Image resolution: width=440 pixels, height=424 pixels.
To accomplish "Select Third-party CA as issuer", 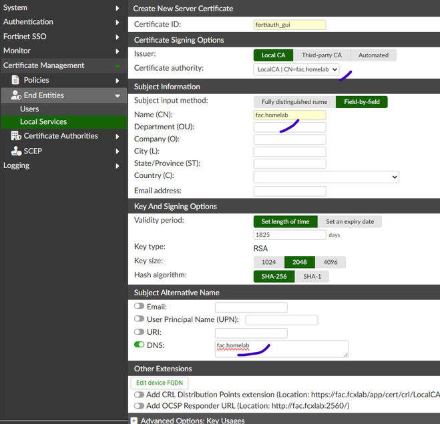I will 321,55.
